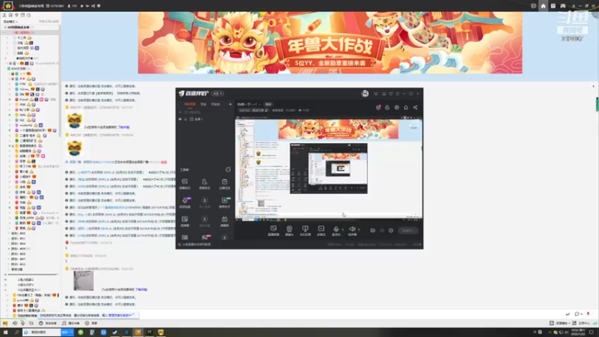Viewport: 599px width, 337px height.
Task: Click the record camera icon near start button
Action: coord(372,231)
